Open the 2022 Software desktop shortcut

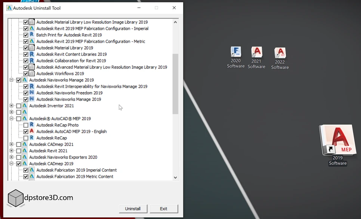tap(280, 58)
